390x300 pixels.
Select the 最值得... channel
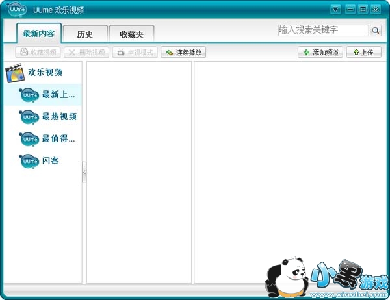pos(43,139)
